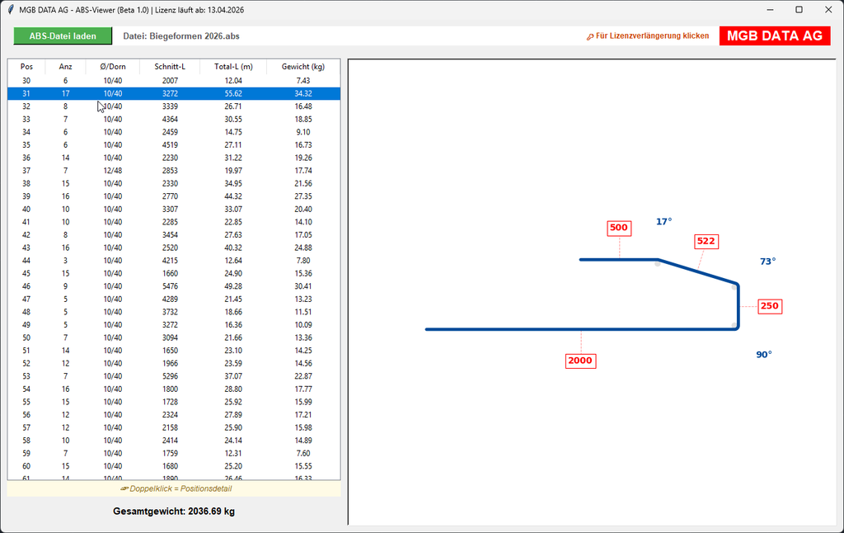
Task: Click the MGB DATA AG logo
Action: pyautogui.click(x=774, y=36)
